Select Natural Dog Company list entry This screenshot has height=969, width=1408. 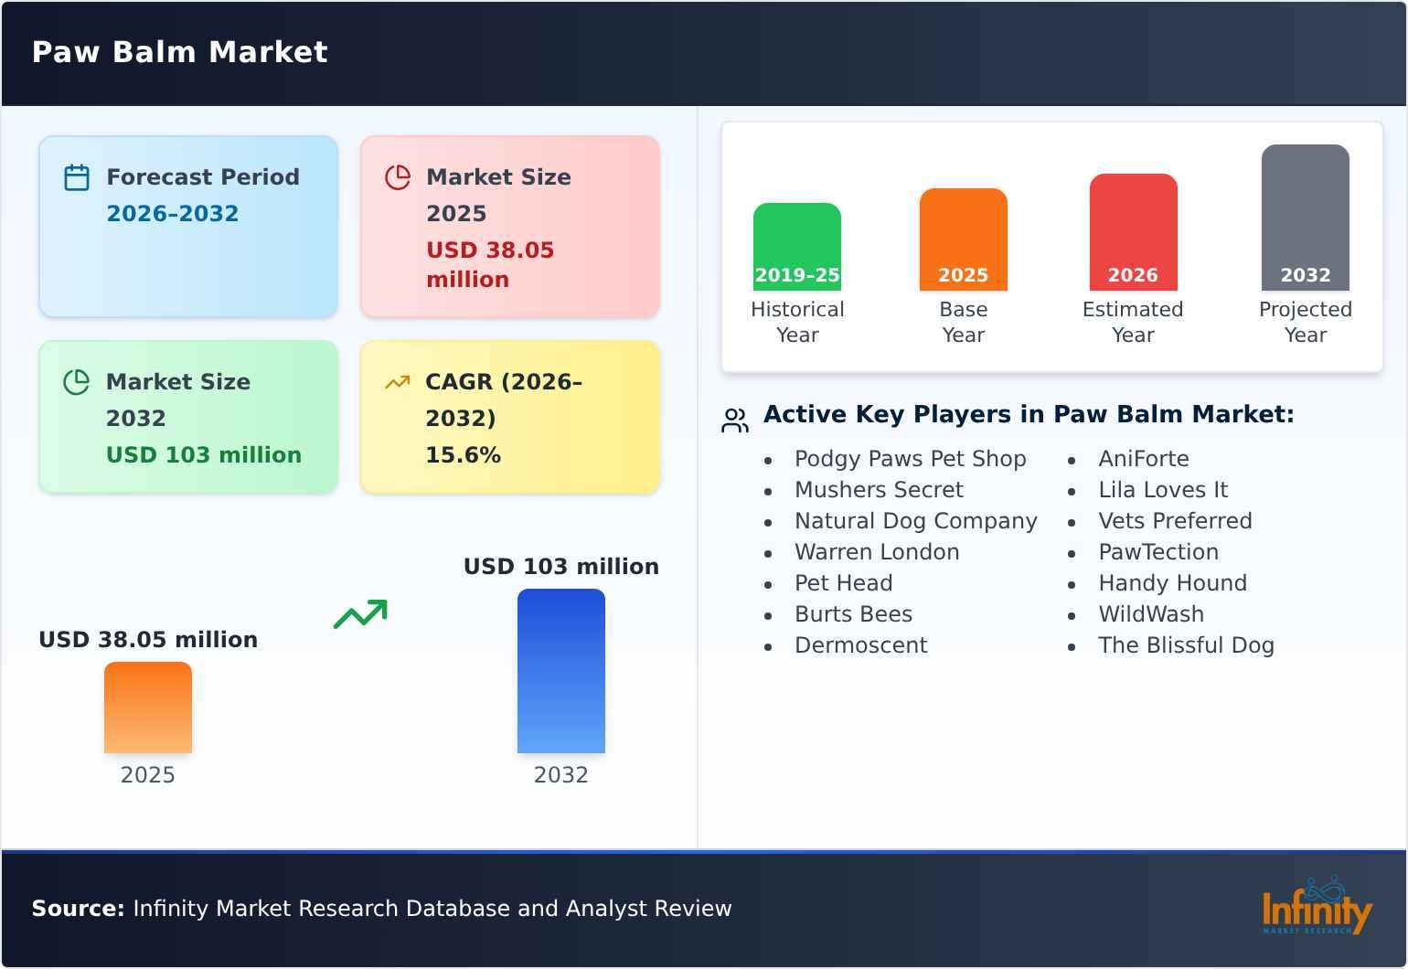[x=915, y=521]
